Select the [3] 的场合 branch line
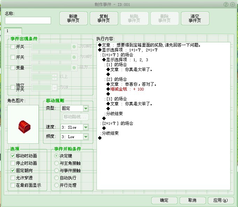 116,99
